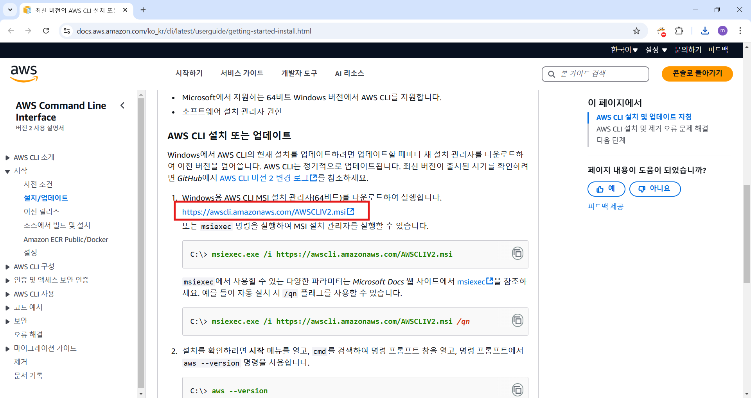The image size is (751, 398).
Task: Open 개발자 도구 menu item
Action: 299,73
